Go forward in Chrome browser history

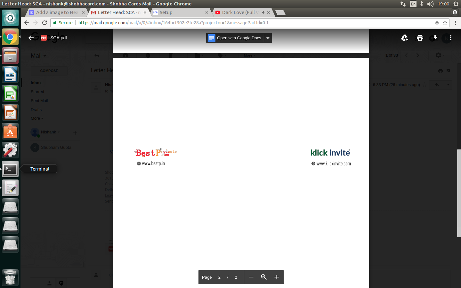(36, 23)
